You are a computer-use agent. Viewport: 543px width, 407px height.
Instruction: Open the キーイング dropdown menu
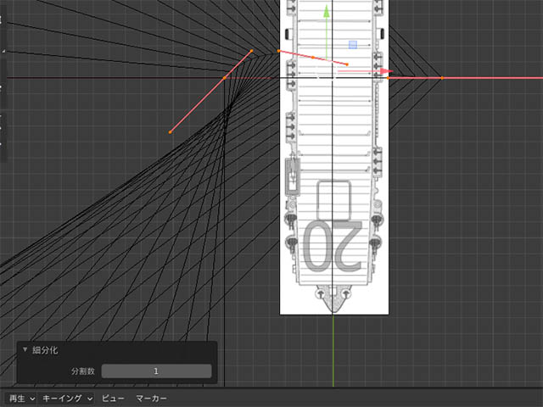click(66, 399)
